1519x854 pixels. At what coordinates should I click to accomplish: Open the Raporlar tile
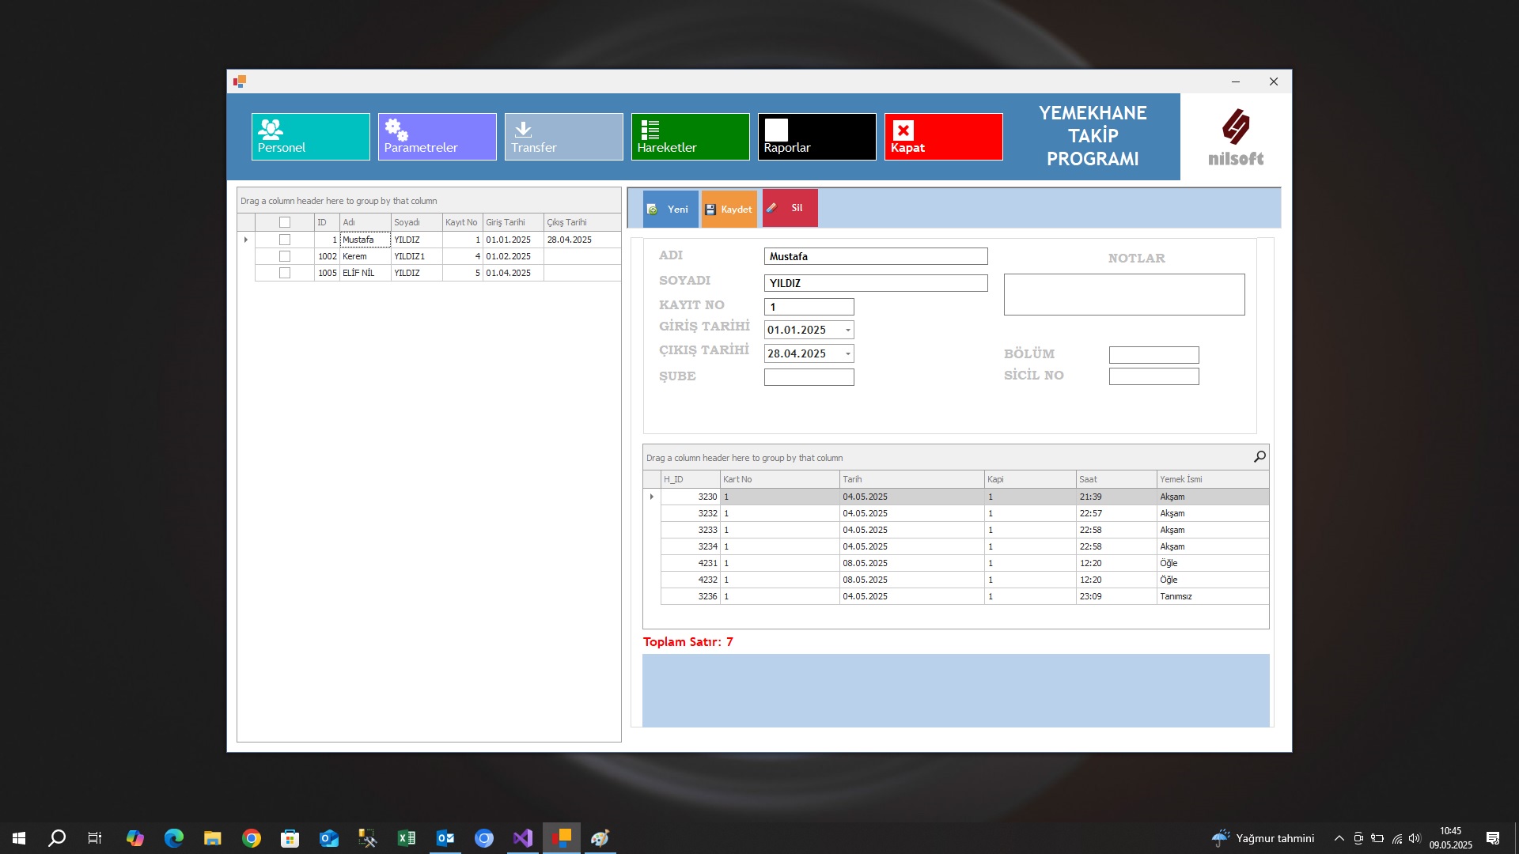pyautogui.click(x=816, y=137)
